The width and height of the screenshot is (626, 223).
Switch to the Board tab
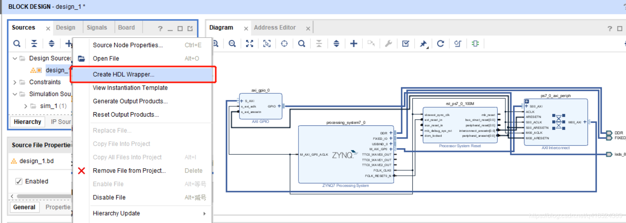[x=126, y=28]
